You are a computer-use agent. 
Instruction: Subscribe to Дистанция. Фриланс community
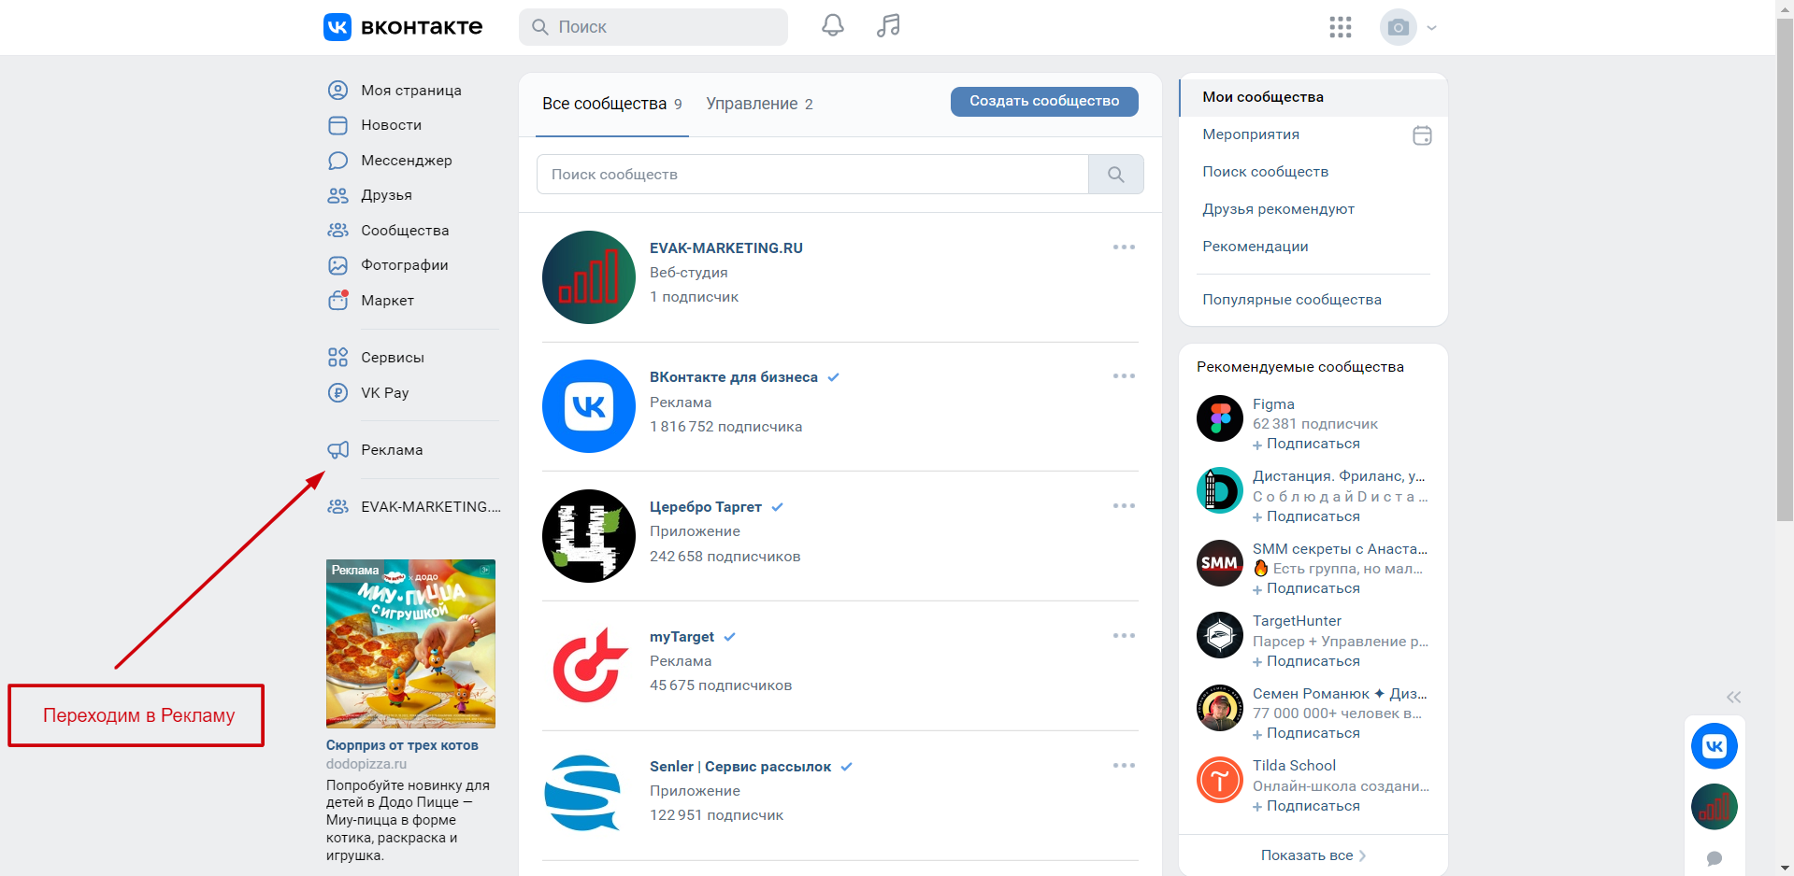pos(1306,517)
